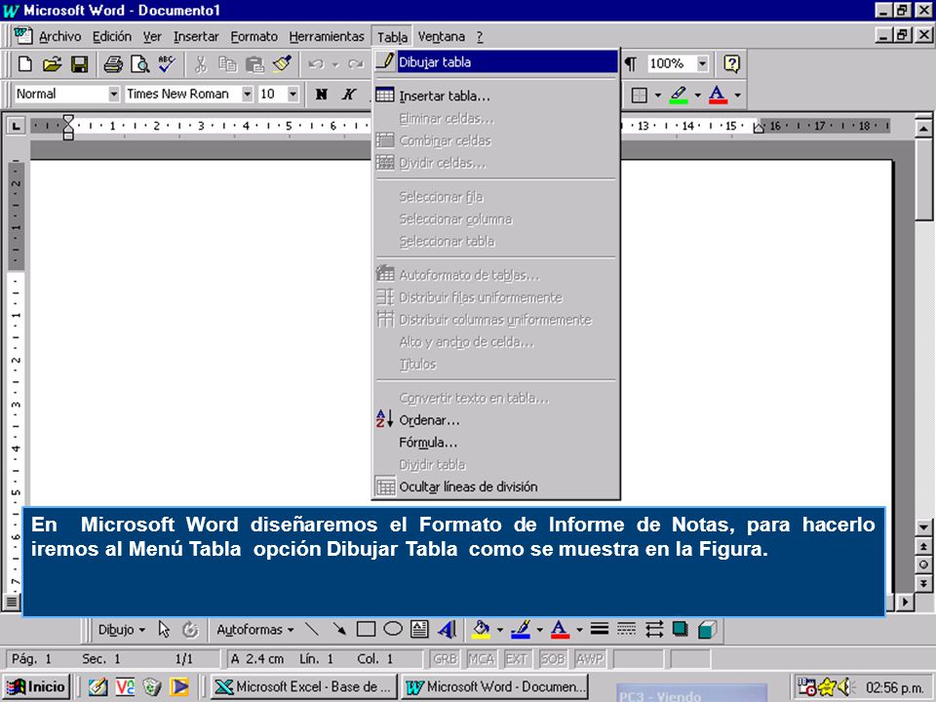Select the Format Painter brush icon
This screenshot has height=702, width=936.
pos(282,64)
